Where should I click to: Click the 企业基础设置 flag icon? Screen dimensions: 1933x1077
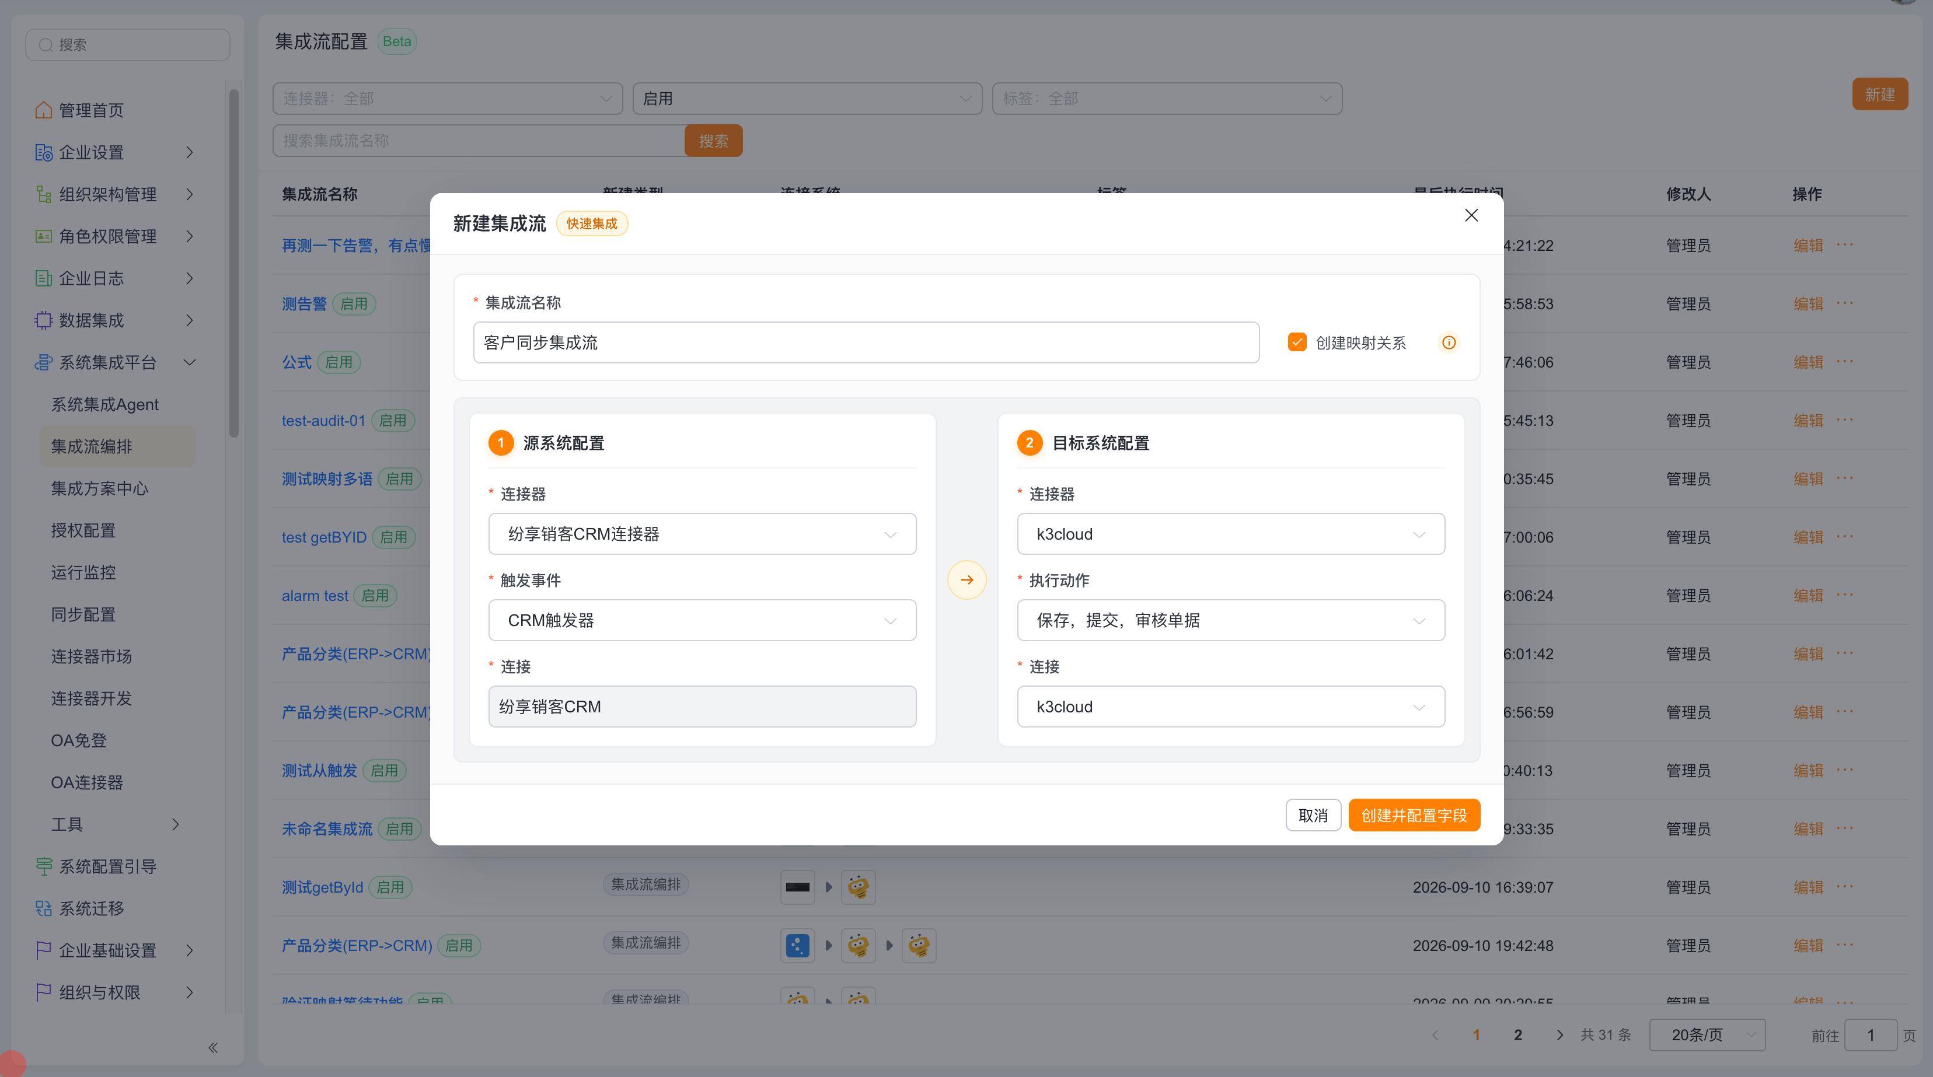(44, 950)
